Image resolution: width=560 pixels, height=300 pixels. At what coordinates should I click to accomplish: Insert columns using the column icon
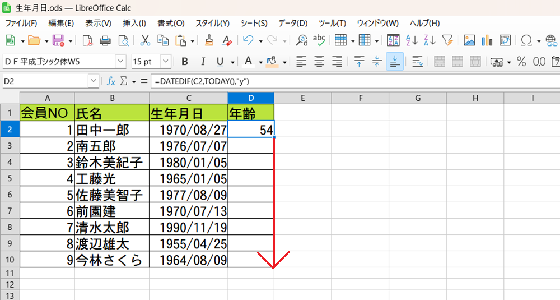[x=365, y=40]
